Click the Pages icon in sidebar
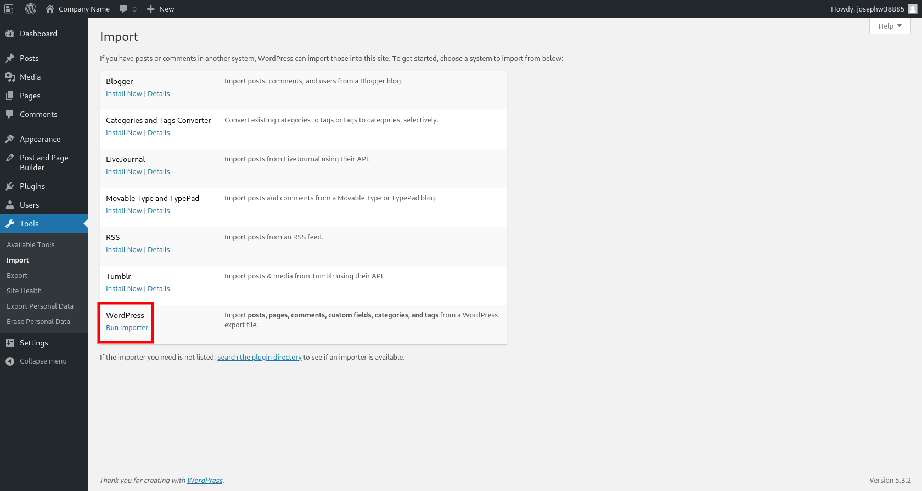This screenshot has width=922, height=491. click(x=10, y=96)
